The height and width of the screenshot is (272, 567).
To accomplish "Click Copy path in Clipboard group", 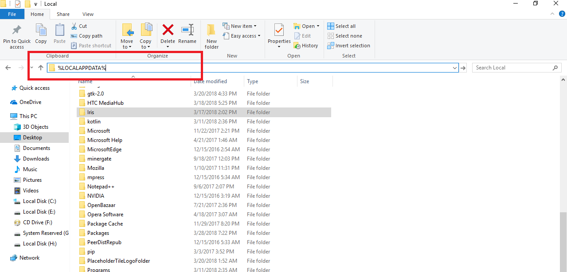I will click(x=86, y=36).
